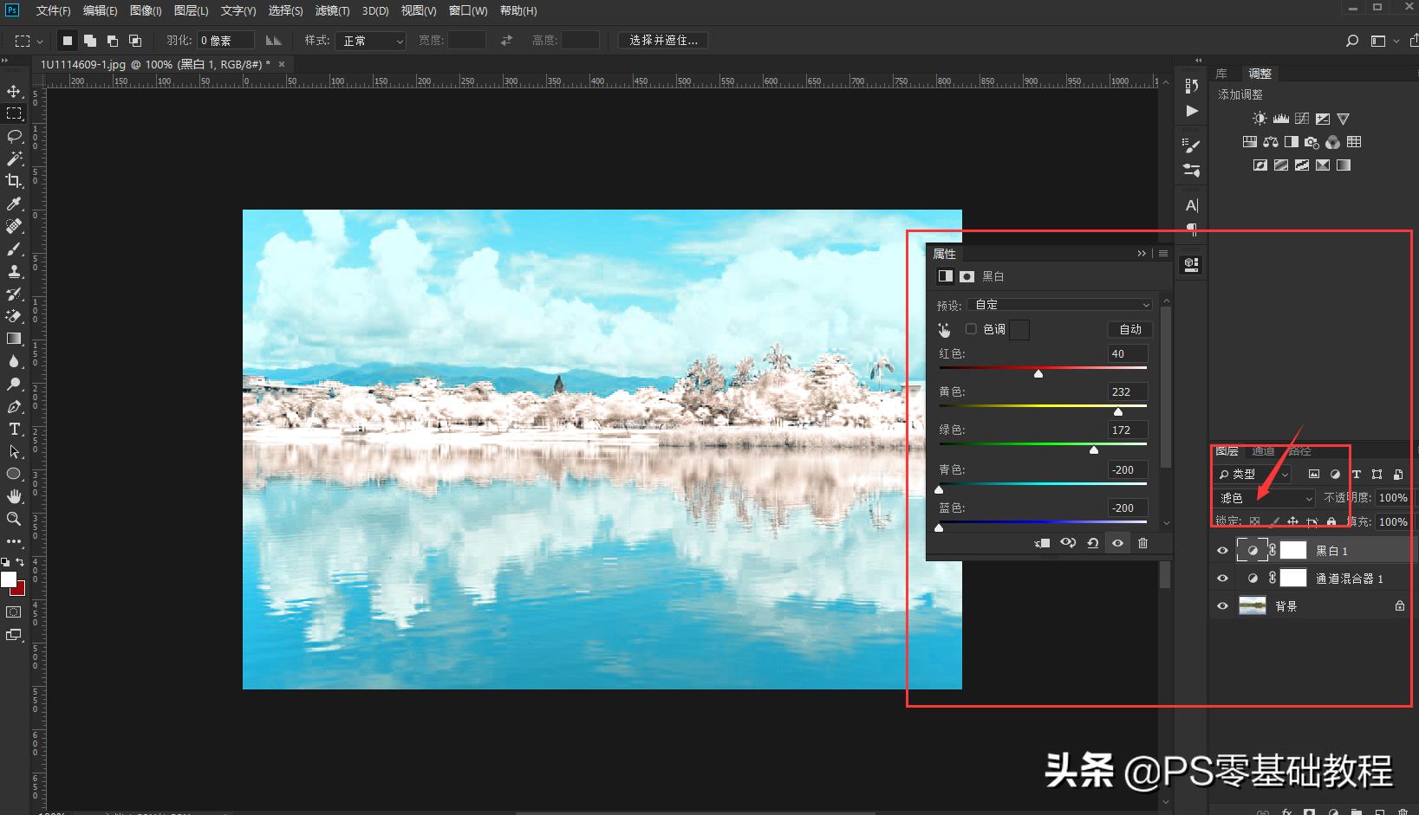Add a Levels adjustment
This screenshot has height=815, width=1419.
coord(1280,119)
